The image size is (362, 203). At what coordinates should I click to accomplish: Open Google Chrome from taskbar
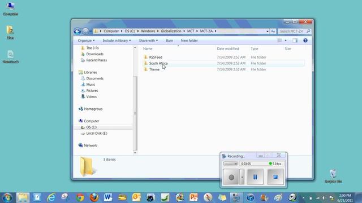(80, 197)
